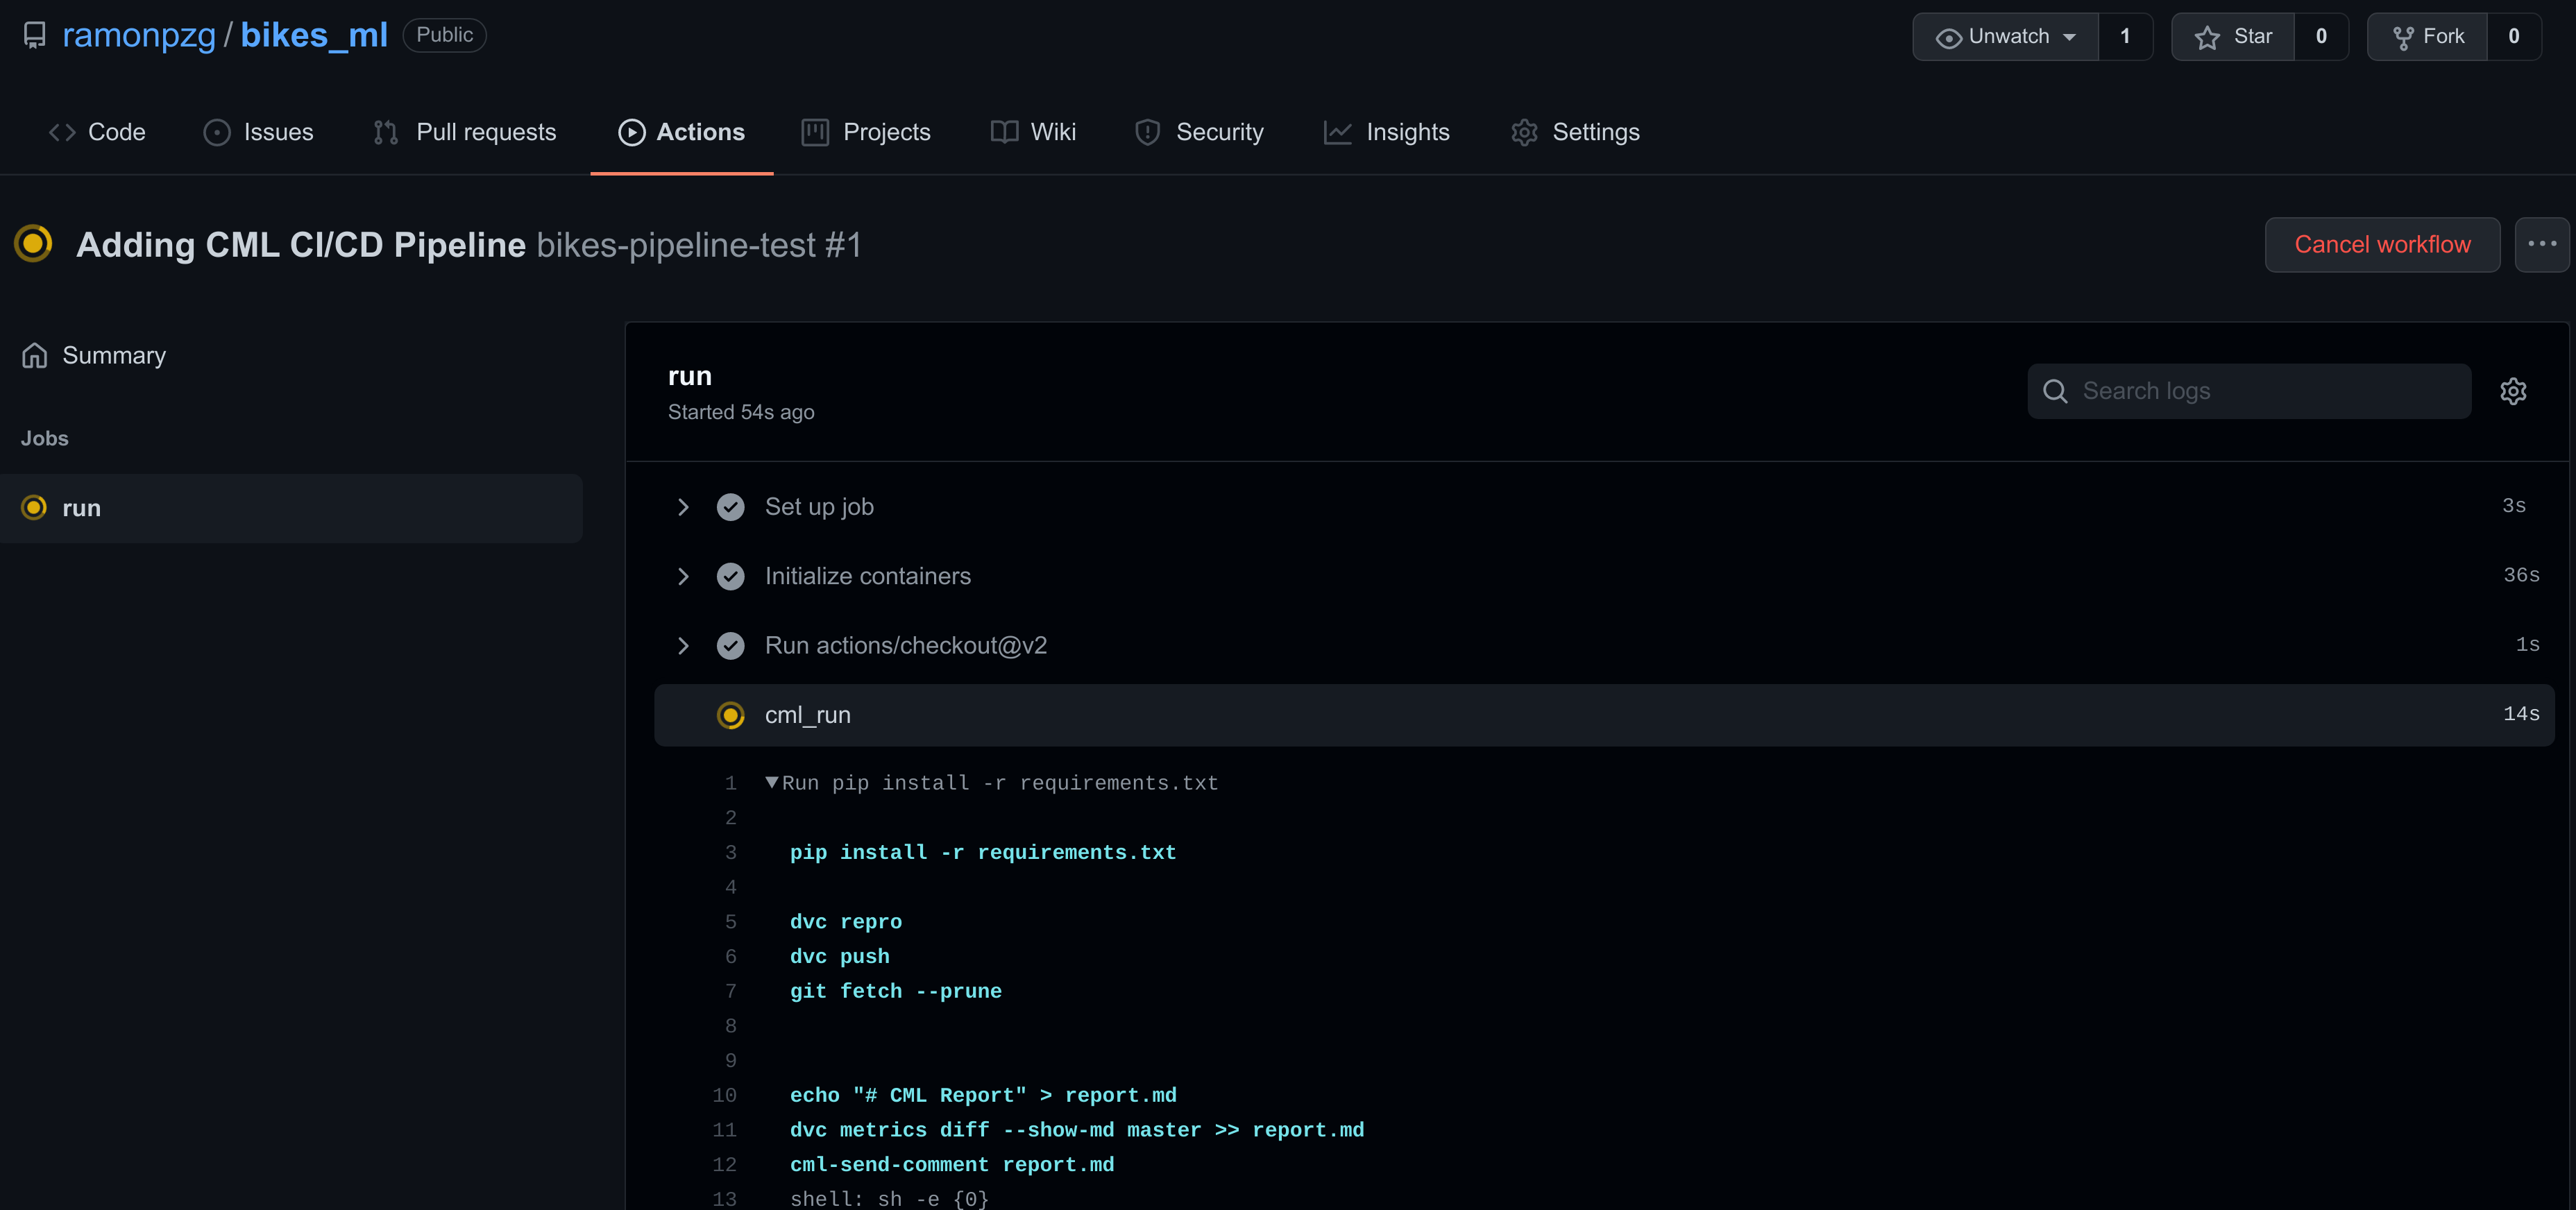The width and height of the screenshot is (2576, 1210).
Task: Click log line number 12
Action: [x=724, y=1165]
